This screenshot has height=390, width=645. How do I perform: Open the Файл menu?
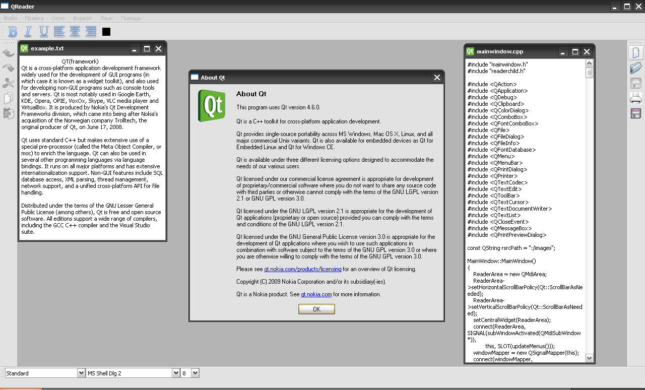[10, 18]
